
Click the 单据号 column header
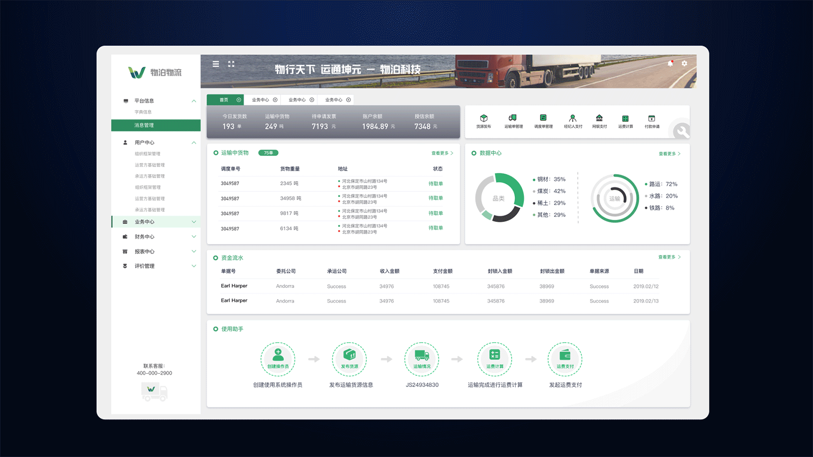tap(228, 271)
